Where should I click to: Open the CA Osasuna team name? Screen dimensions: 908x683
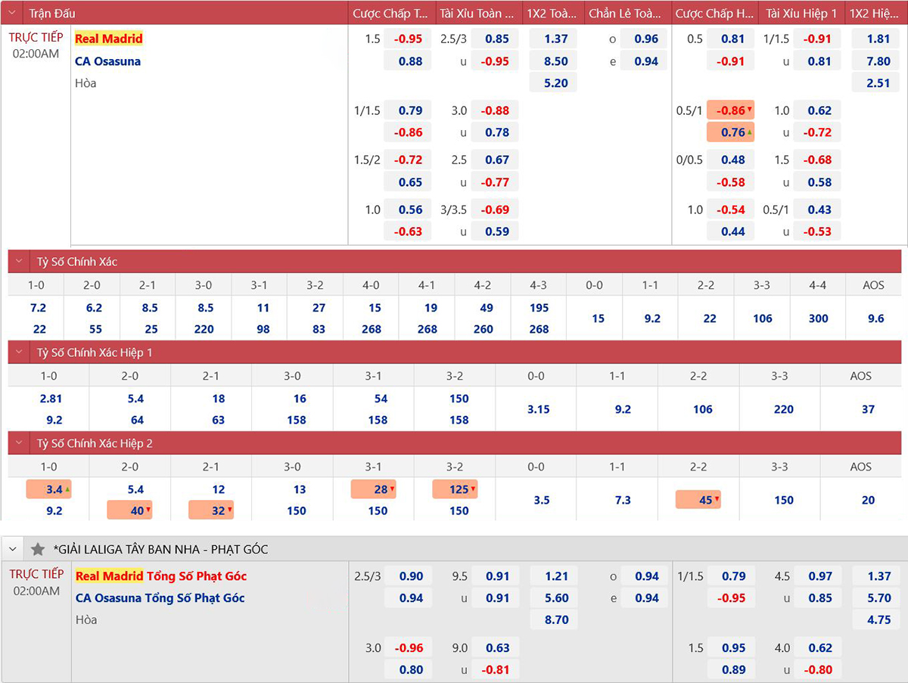click(x=107, y=61)
